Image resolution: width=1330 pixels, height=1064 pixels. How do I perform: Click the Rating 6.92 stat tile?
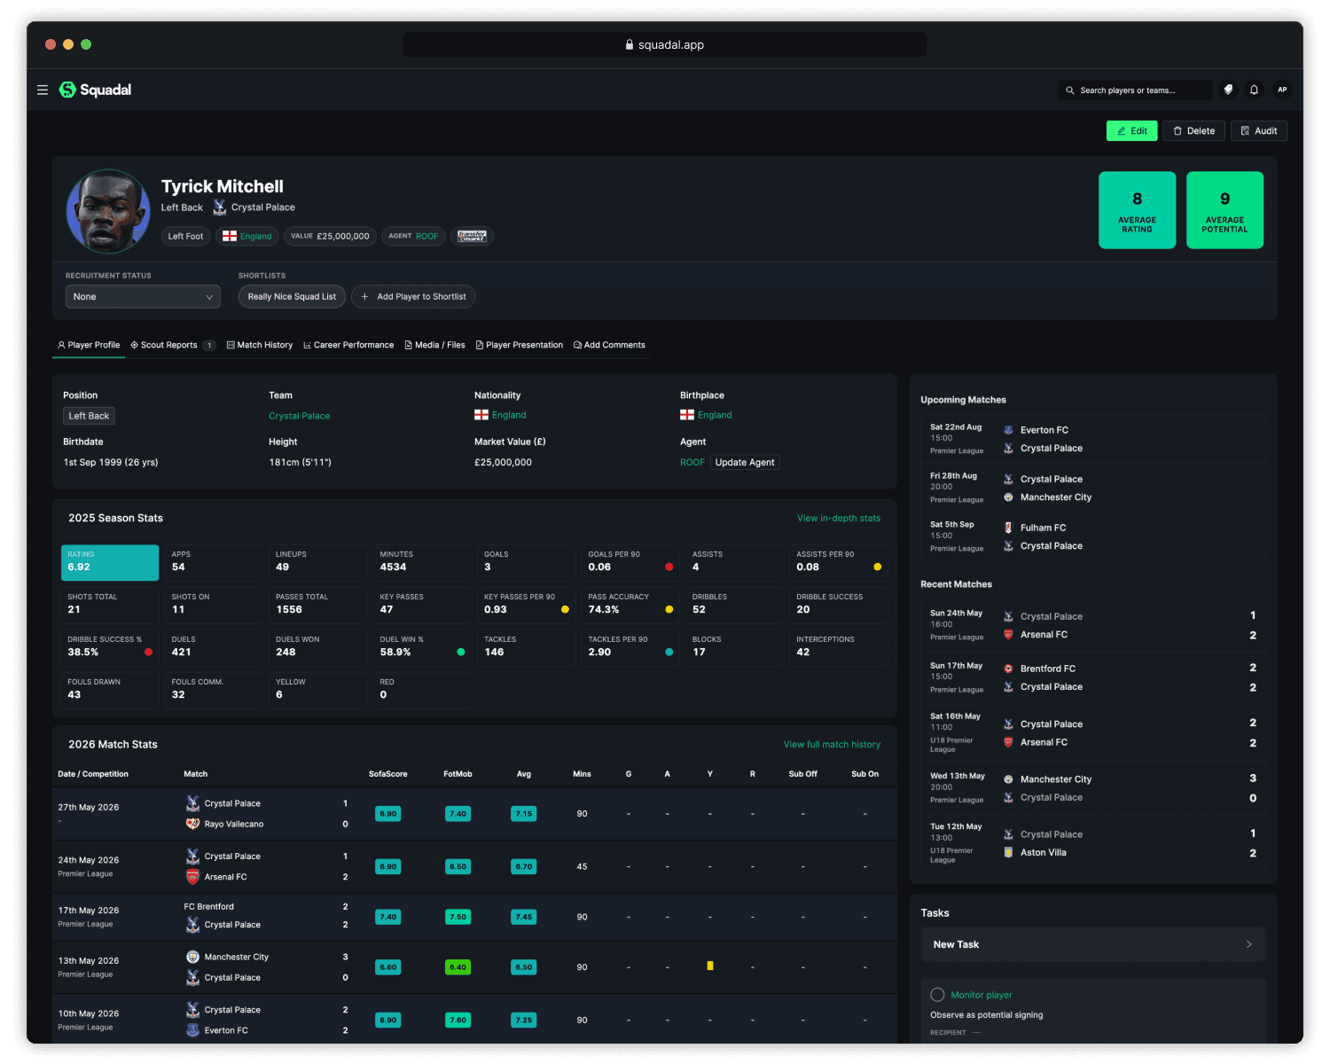click(110, 563)
